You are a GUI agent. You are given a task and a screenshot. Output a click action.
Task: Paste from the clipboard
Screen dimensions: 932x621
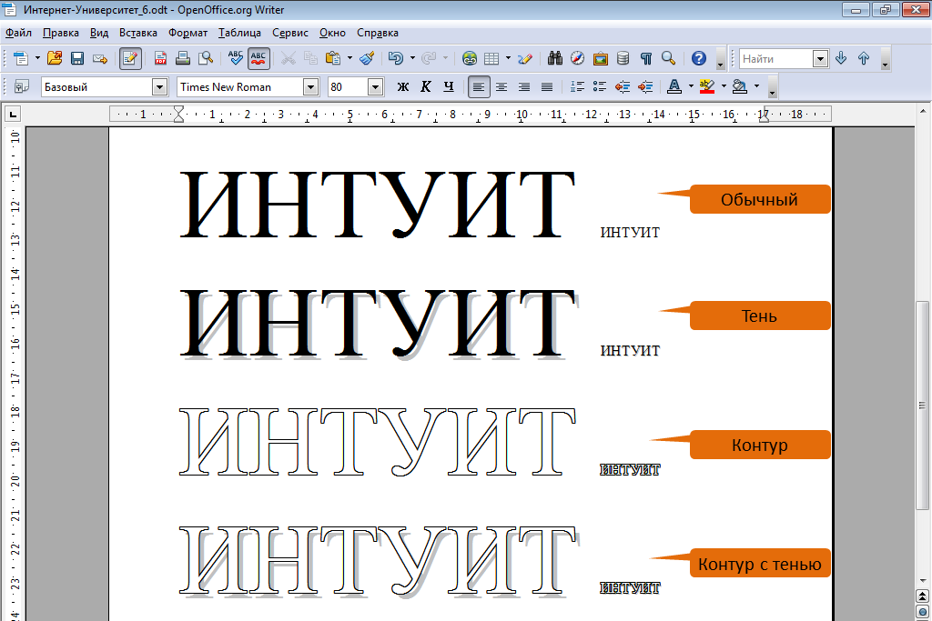click(333, 58)
